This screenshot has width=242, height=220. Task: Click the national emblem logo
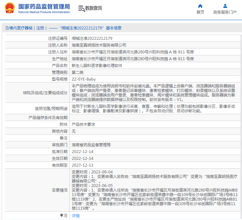pyautogui.click(x=10, y=8)
